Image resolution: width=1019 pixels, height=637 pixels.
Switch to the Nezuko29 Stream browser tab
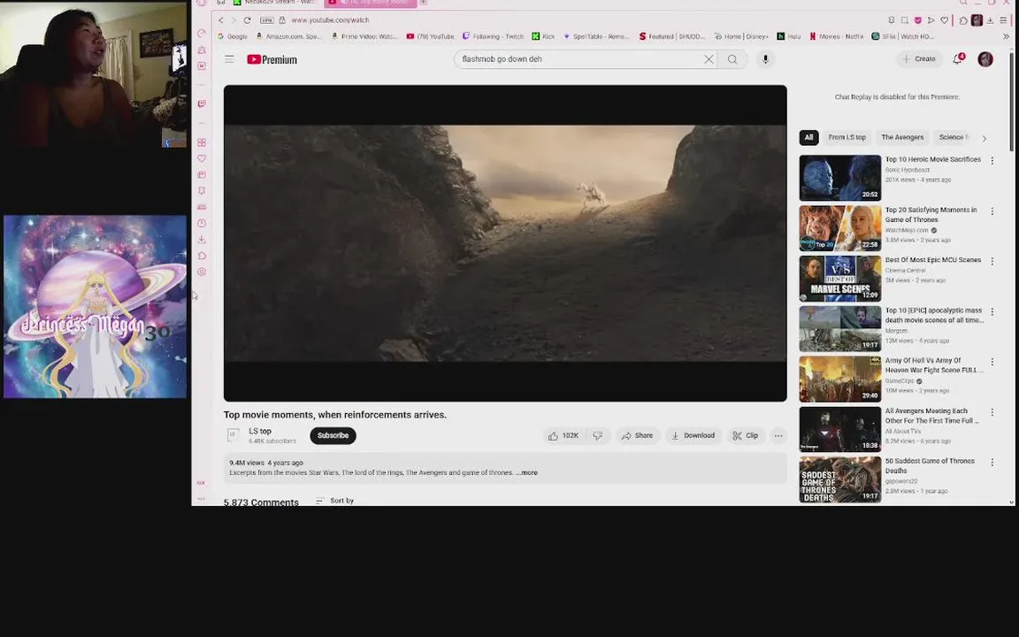(x=275, y=3)
